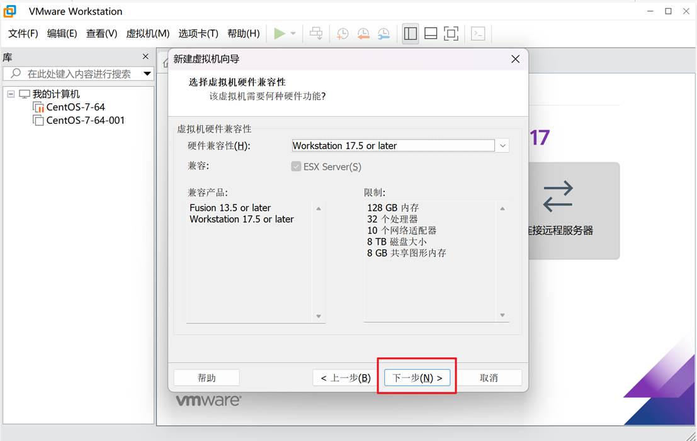Minimize the VMware Workstation window
This screenshot has height=441, width=697.
[650, 11]
